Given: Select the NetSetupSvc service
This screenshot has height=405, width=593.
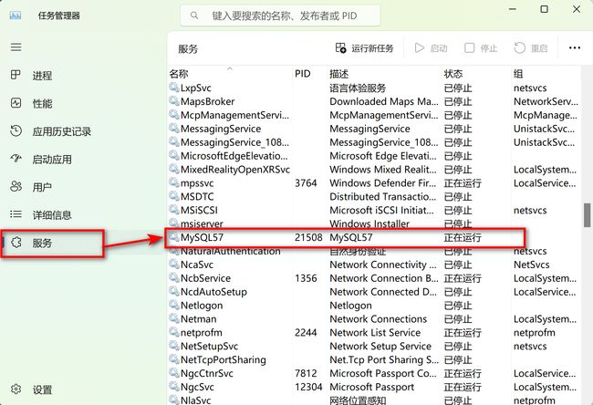Looking at the screenshot, I should [374, 347].
